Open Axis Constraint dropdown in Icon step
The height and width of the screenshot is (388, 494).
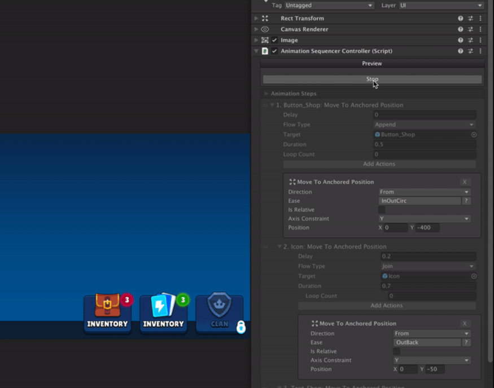(x=432, y=360)
